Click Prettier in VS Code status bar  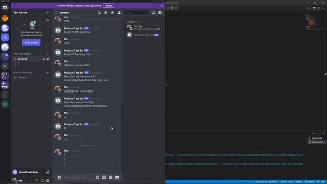(x=310, y=182)
